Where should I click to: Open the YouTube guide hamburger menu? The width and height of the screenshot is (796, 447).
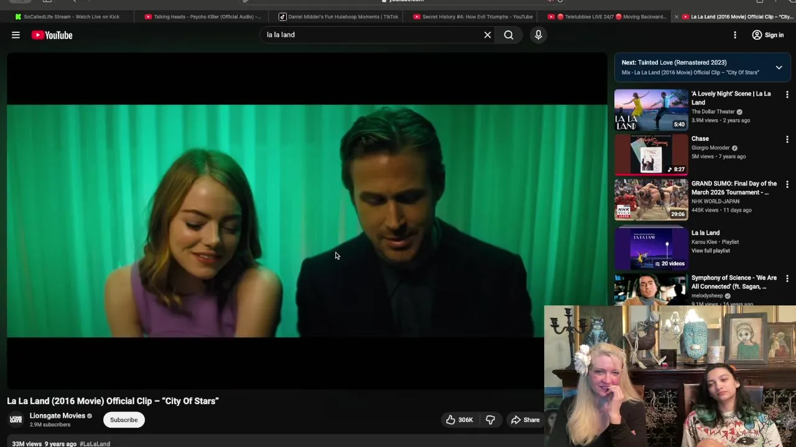16,35
